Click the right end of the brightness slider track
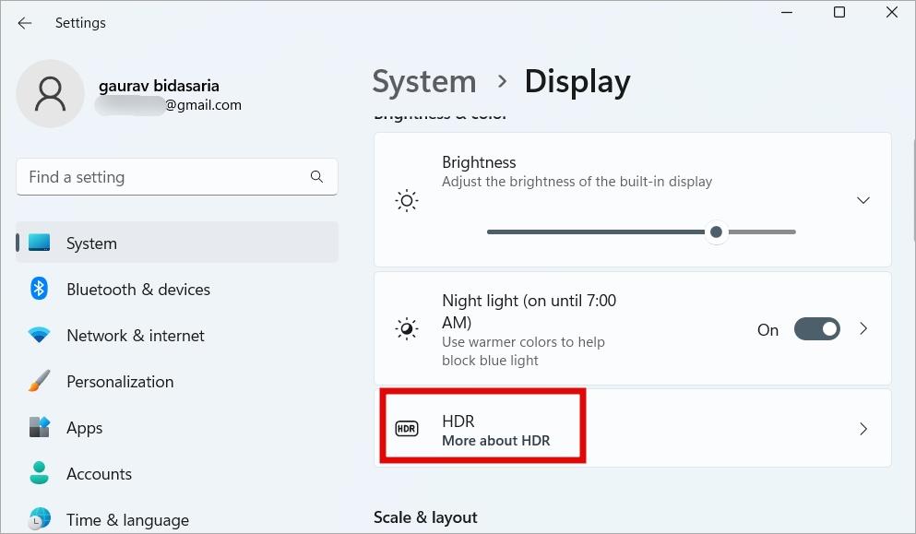Screen dimensions: 916x534 [792, 231]
